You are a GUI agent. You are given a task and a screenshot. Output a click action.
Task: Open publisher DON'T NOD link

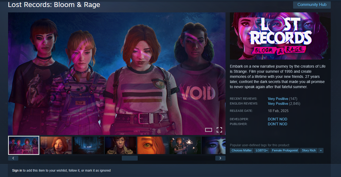point(277,124)
